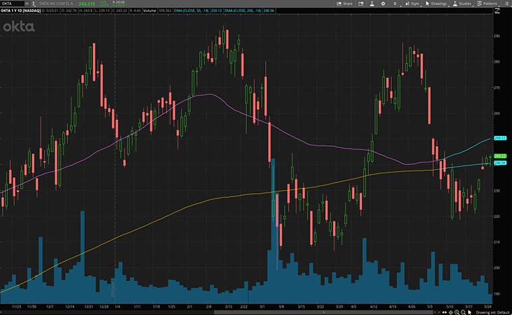Image resolution: width=512 pixels, height=315 pixels.
Task: Click the second magnifier zoom icon
Action: [463, 312]
